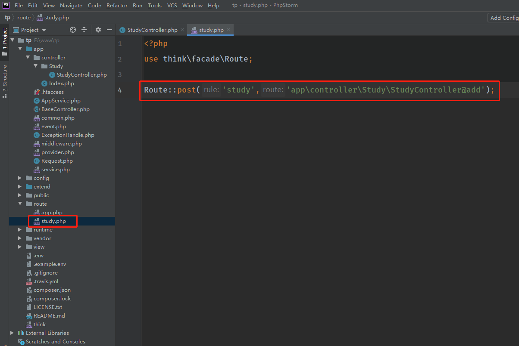Open the Run menu
The width and height of the screenshot is (519, 346).
[x=138, y=5]
